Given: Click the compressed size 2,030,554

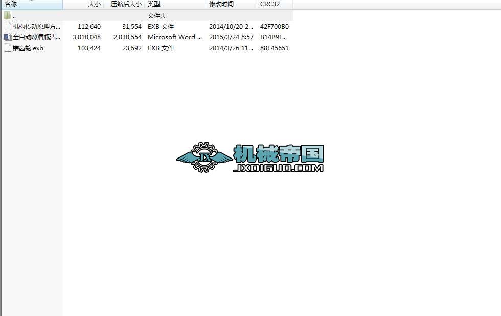Looking at the screenshot, I should [127, 37].
